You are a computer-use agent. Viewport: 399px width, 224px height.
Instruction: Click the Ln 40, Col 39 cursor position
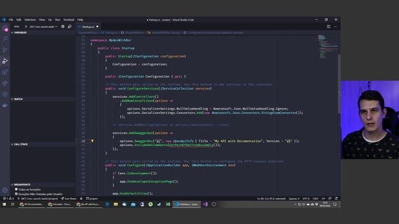coord(271,198)
